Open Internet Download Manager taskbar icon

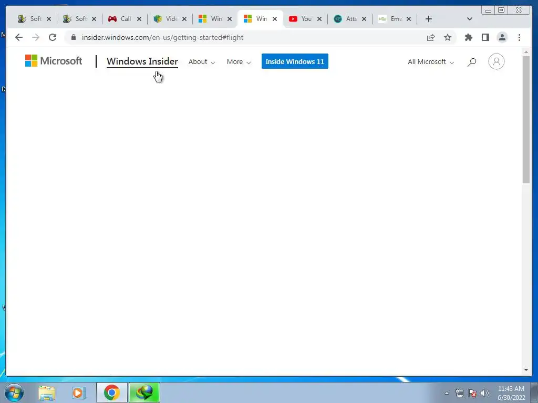(x=144, y=393)
